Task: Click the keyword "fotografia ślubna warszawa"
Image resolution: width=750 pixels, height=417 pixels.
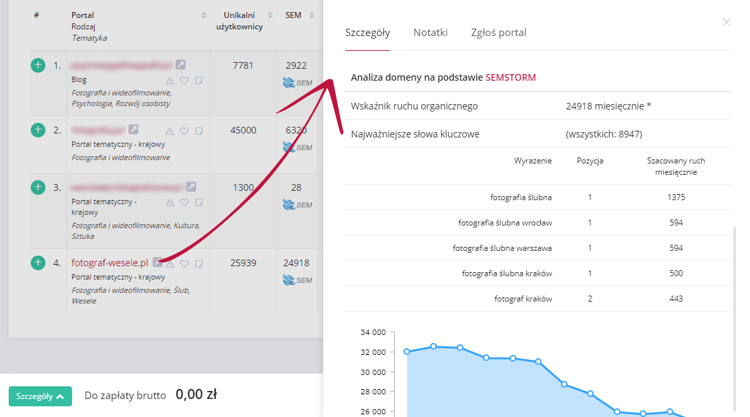Action: (x=502, y=248)
